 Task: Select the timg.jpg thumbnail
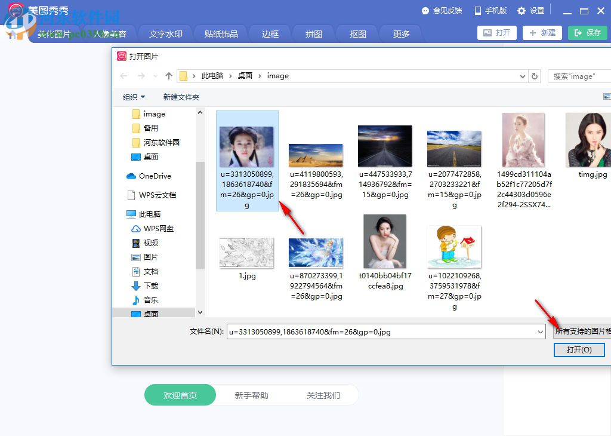pos(589,139)
